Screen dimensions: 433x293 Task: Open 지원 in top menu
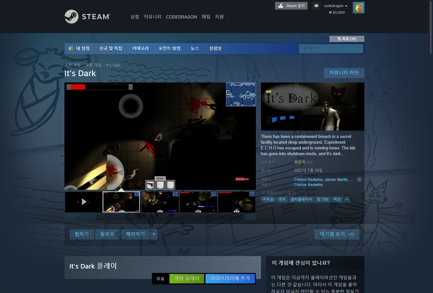[219, 17]
